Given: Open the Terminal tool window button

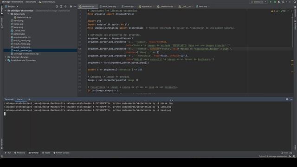Looking at the screenshot, I should point(33,153).
